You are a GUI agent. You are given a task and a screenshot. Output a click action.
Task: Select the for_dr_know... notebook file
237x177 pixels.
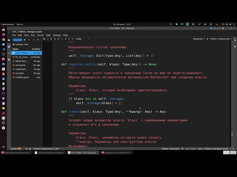(26, 57)
